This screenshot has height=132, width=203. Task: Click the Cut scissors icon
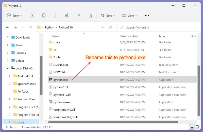click(x=32, y=15)
